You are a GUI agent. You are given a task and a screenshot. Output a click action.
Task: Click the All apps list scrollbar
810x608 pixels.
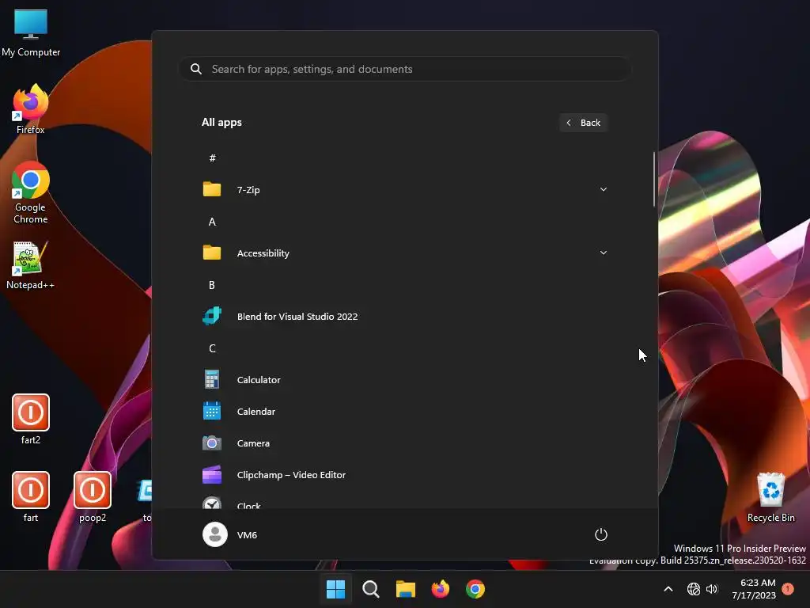(654, 180)
